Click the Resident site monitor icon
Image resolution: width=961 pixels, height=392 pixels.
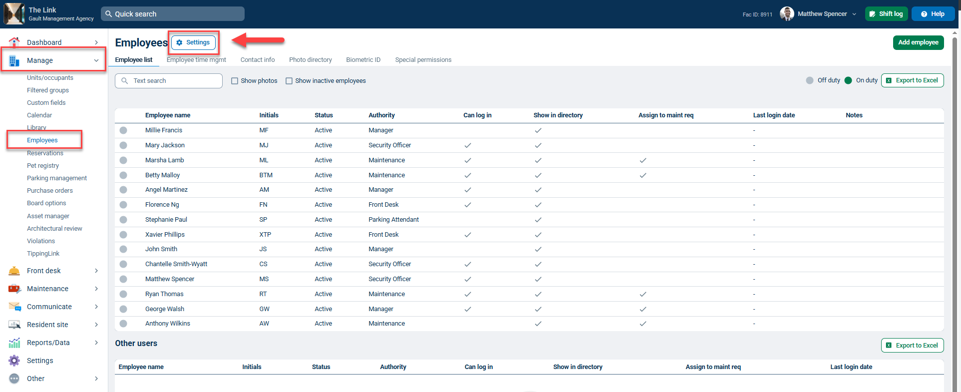[14, 325]
